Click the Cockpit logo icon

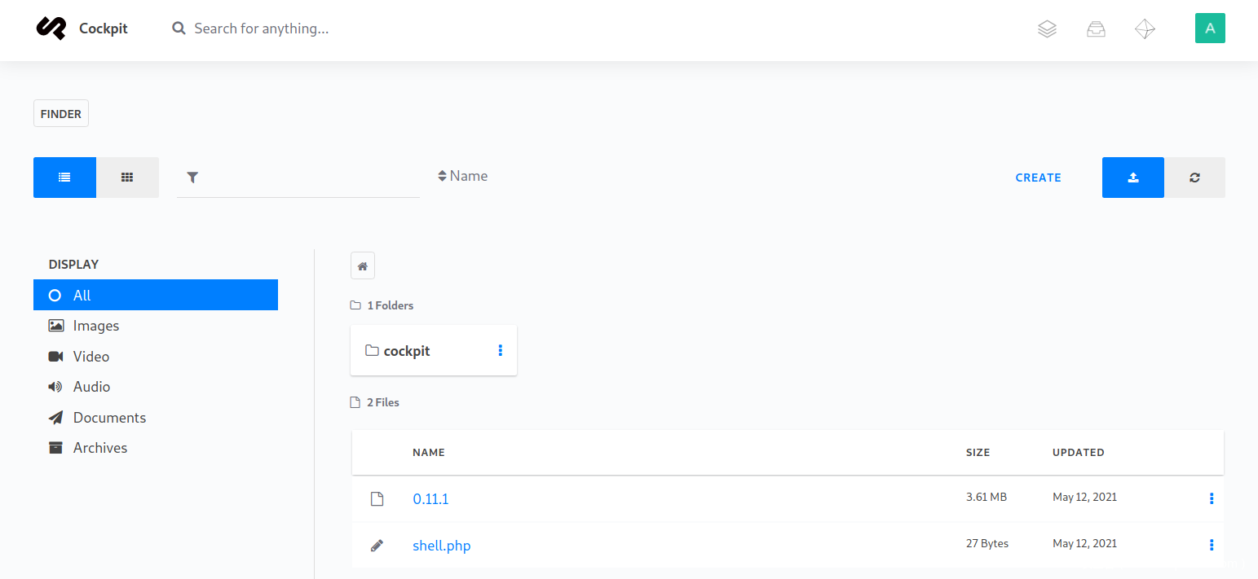point(51,29)
